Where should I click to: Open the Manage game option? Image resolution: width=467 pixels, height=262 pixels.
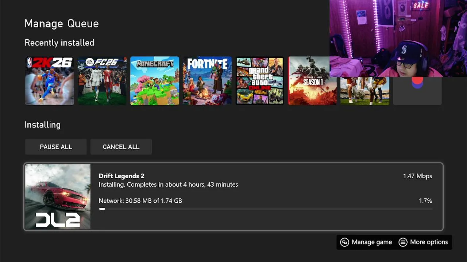click(x=366, y=242)
